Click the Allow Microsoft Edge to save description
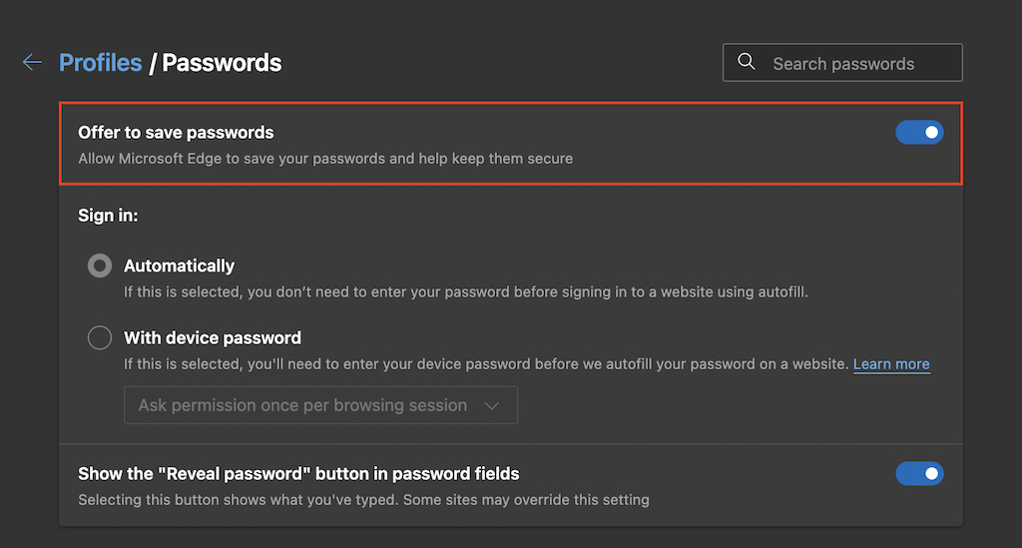 pos(325,158)
